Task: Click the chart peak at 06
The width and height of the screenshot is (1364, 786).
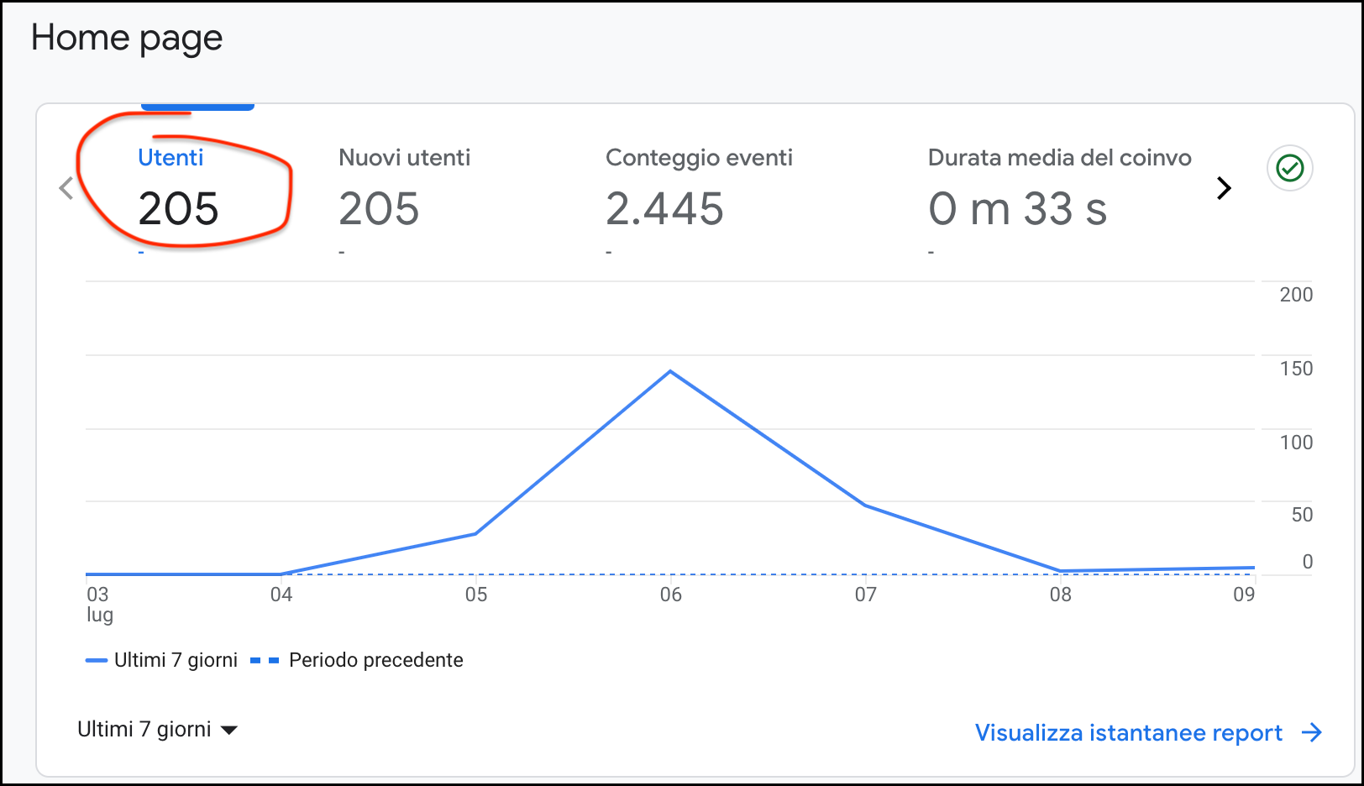Action: (670, 371)
